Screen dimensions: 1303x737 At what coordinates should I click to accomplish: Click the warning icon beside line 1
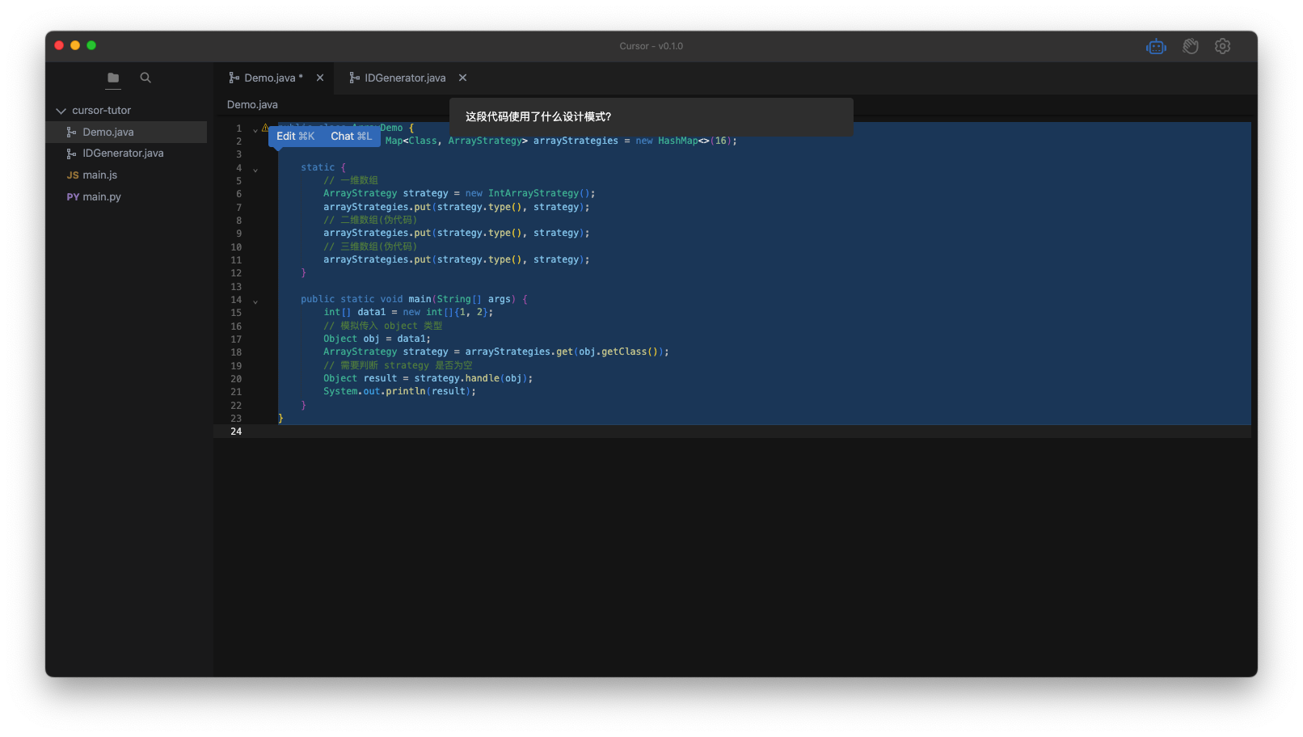tap(265, 128)
